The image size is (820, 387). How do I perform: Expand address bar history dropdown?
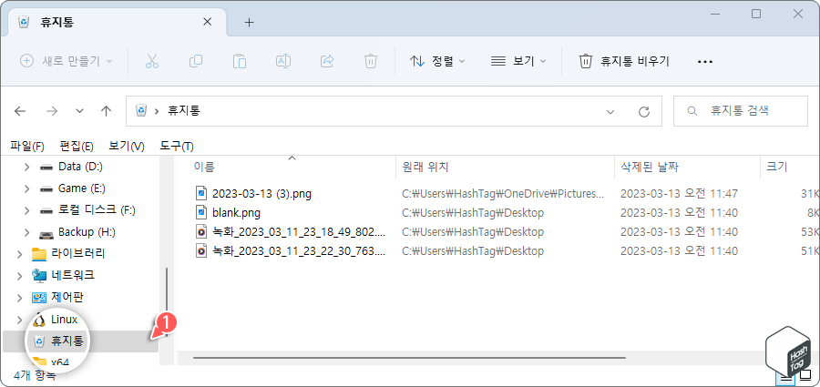(610, 111)
